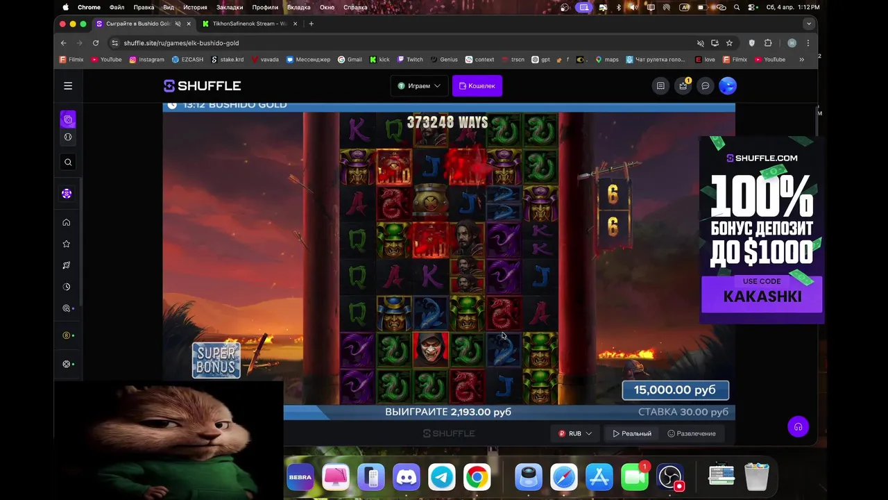Show more bookmarks with double chevron
Viewport: 888px width, 500px height.
[801, 60]
